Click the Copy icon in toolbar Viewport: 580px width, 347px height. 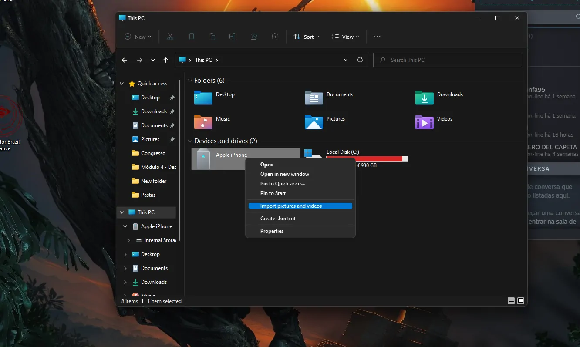pos(191,37)
